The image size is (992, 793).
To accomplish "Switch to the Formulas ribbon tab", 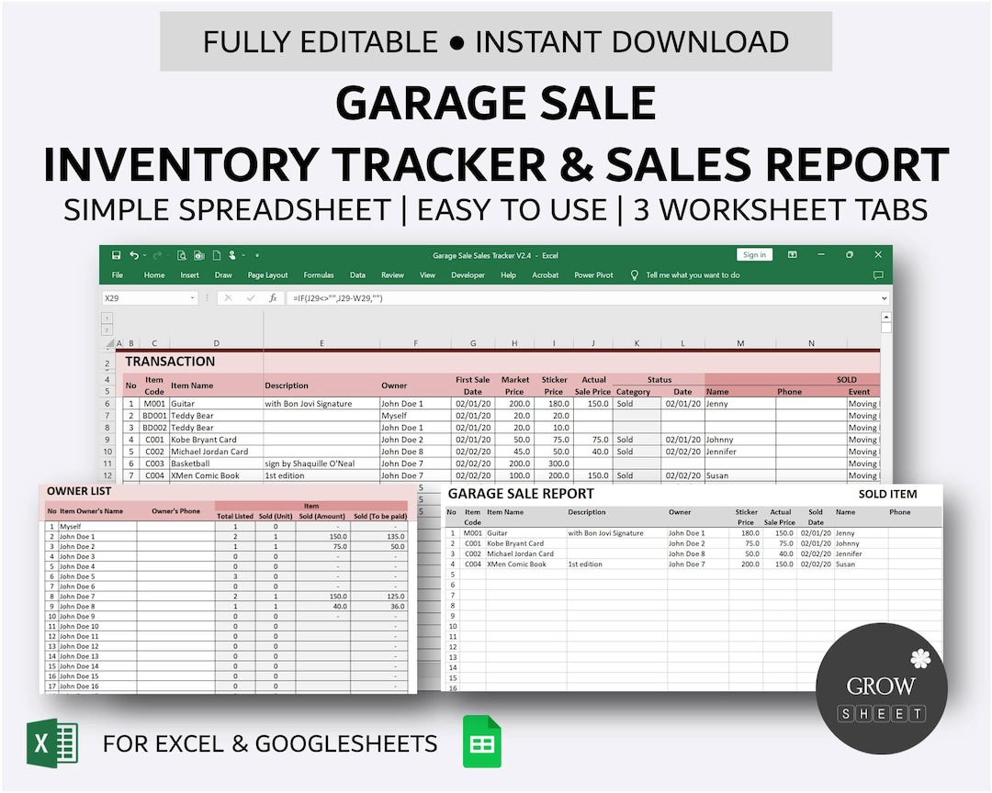I will (318, 275).
